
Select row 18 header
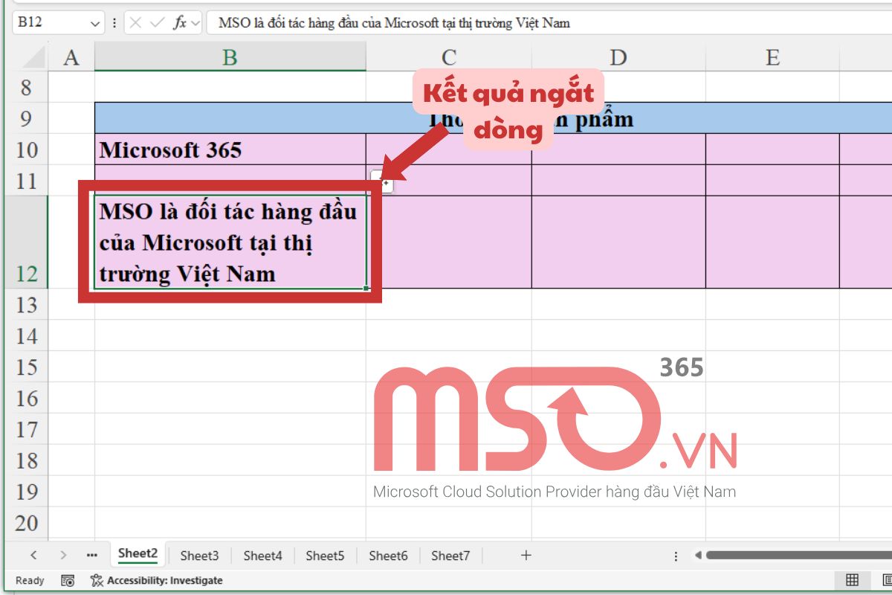27,460
